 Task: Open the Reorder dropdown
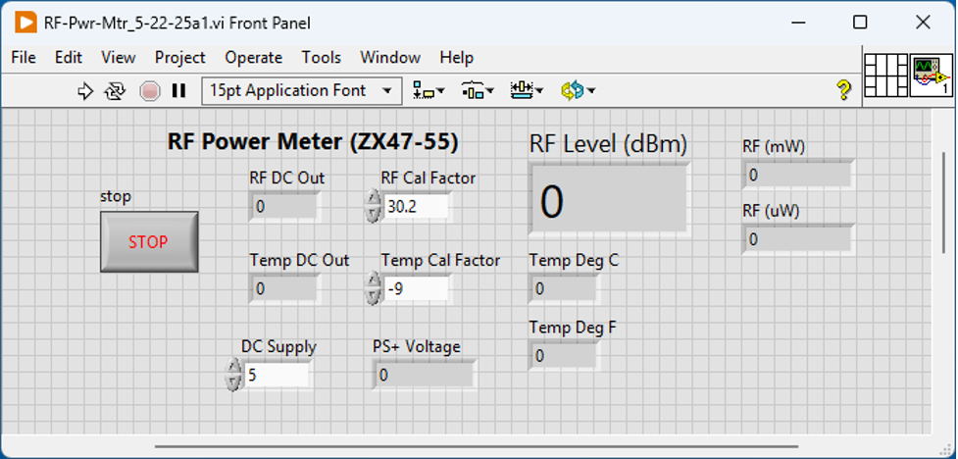point(578,91)
